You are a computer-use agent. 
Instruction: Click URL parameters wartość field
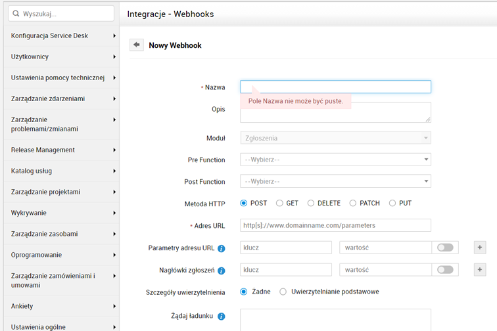[385, 248]
